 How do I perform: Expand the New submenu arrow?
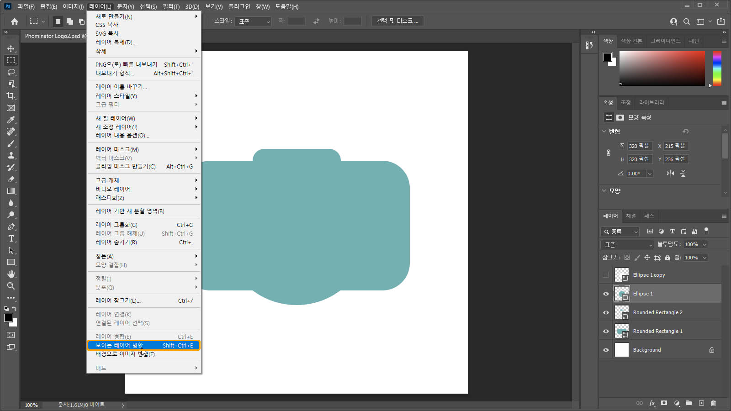click(x=196, y=16)
